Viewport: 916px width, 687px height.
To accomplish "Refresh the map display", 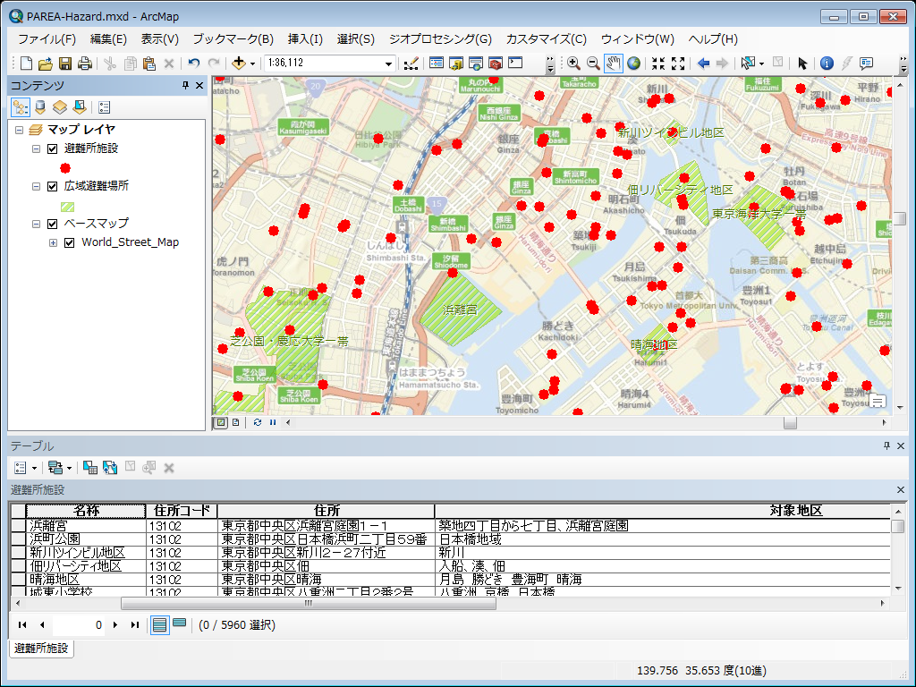I will click(258, 422).
